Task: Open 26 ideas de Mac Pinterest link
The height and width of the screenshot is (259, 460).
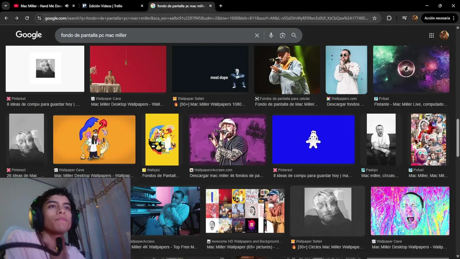Action: click(x=26, y=176)
